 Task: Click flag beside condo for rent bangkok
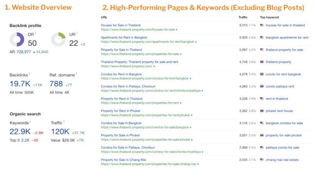[262, 74]
